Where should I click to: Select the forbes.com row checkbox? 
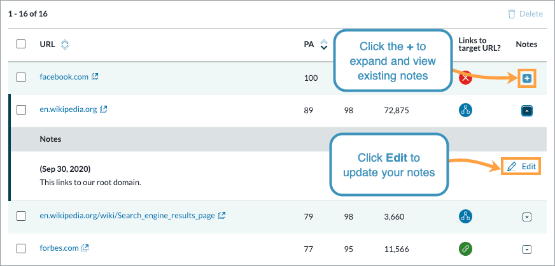coord(21,248)
